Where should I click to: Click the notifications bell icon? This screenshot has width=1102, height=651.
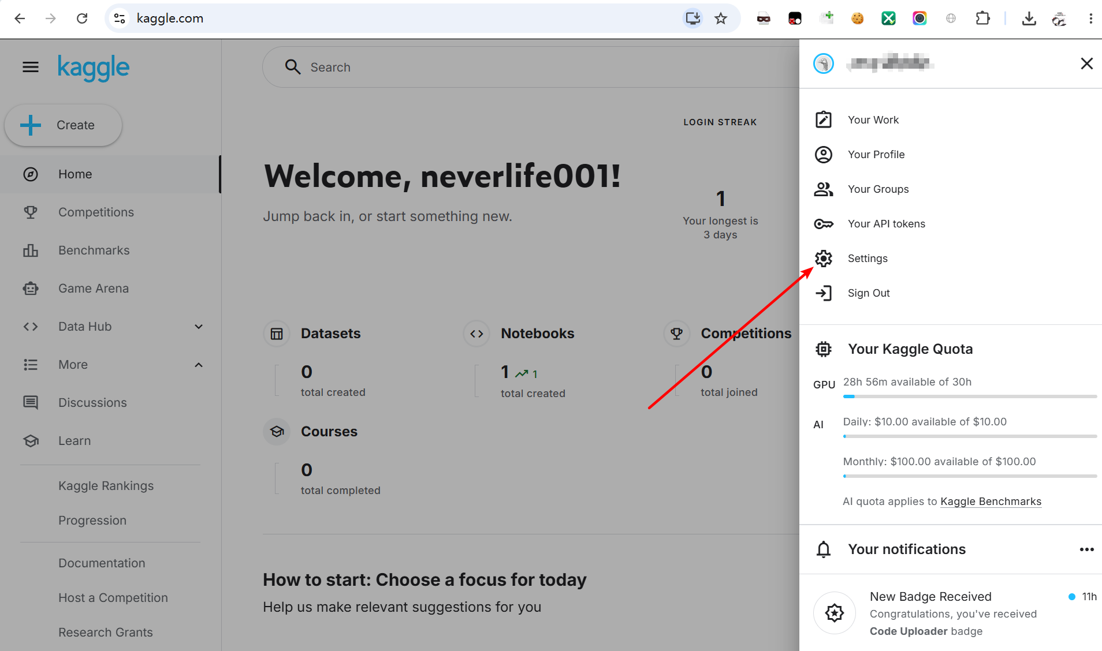coord(824,549)
